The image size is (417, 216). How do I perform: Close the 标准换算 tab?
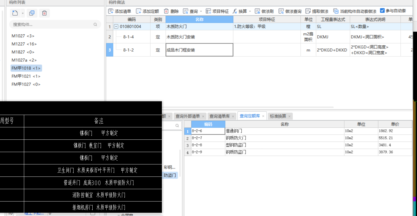(289, 116)
